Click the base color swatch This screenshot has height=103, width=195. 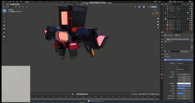pyautogui.click(x=184, y=72)
